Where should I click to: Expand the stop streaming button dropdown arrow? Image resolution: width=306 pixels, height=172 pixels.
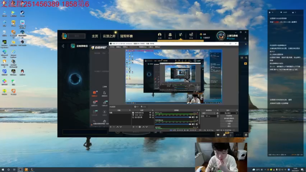click(236, 113)
